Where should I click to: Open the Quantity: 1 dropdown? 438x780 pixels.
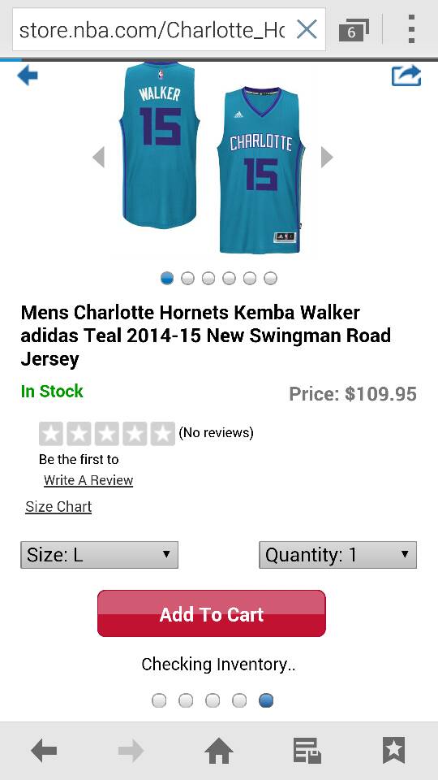pos(337,555)
